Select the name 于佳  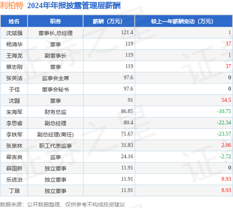(14, 89)
